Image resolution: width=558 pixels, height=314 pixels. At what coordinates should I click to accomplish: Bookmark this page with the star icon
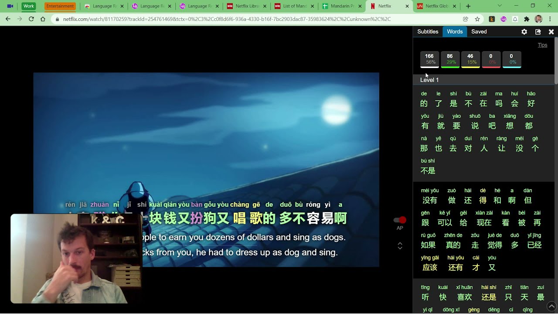point(477,19)
